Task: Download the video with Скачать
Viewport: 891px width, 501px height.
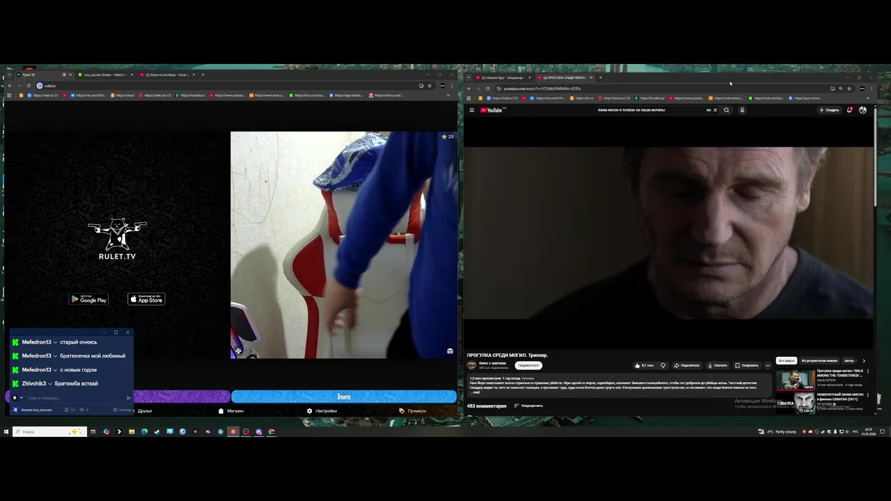Action: tap(718, 365)
